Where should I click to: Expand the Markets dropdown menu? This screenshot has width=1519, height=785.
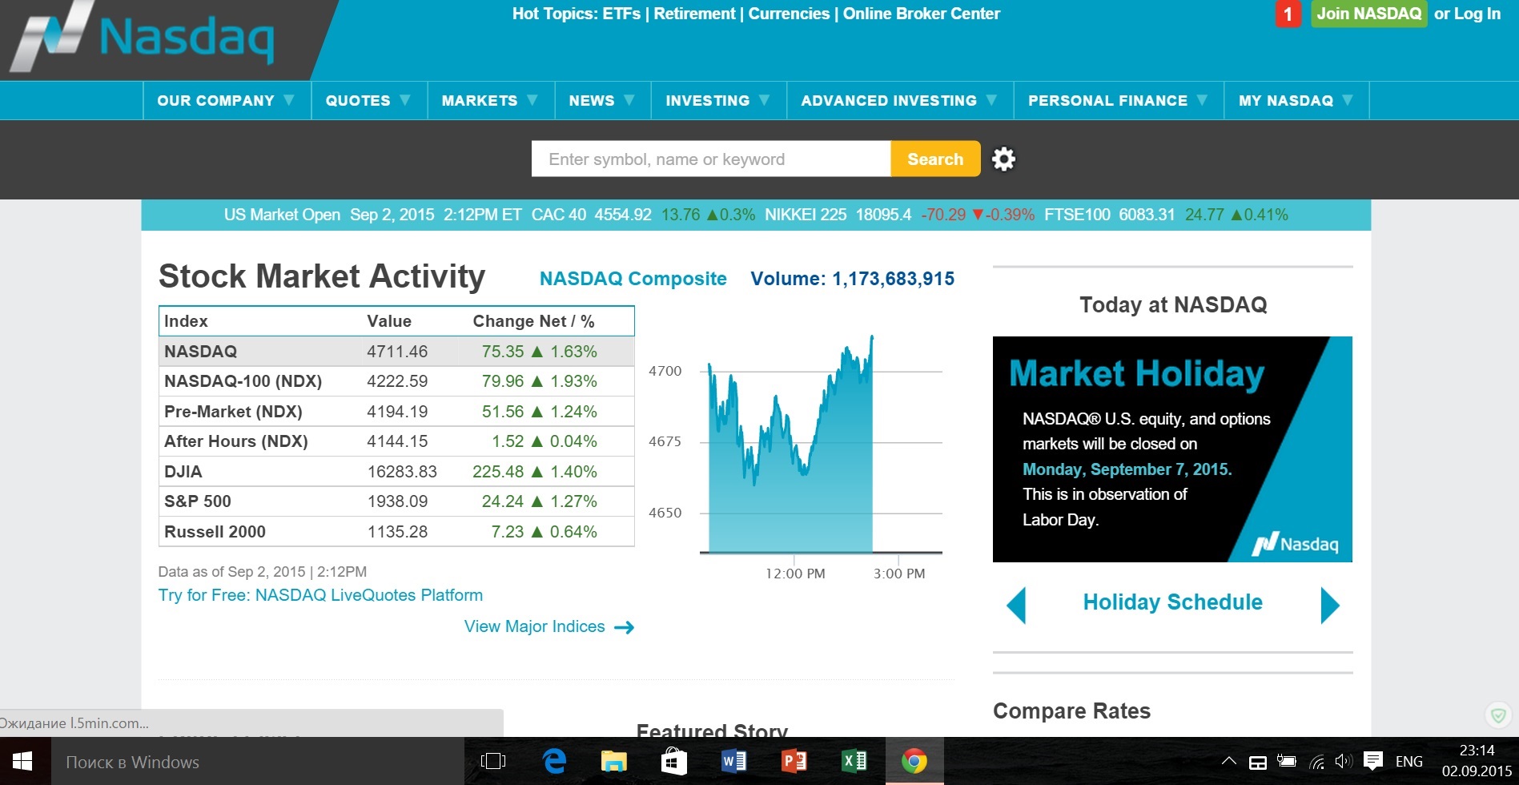tap(489, 100)
